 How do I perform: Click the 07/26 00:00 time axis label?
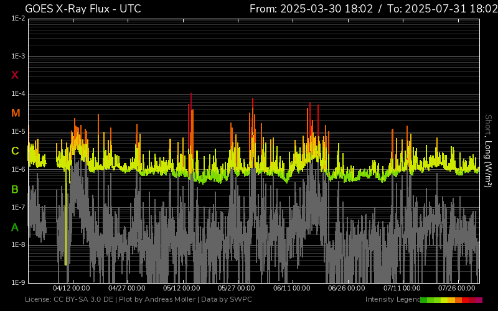(x=457, y=289)
